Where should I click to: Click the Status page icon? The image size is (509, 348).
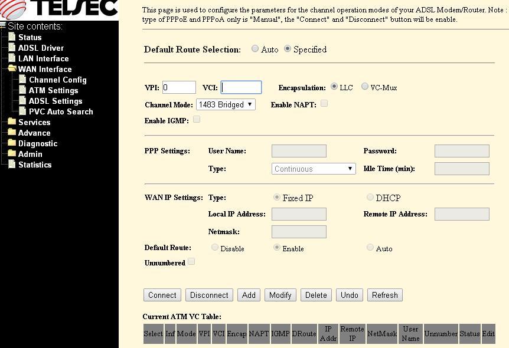point(12,37)
